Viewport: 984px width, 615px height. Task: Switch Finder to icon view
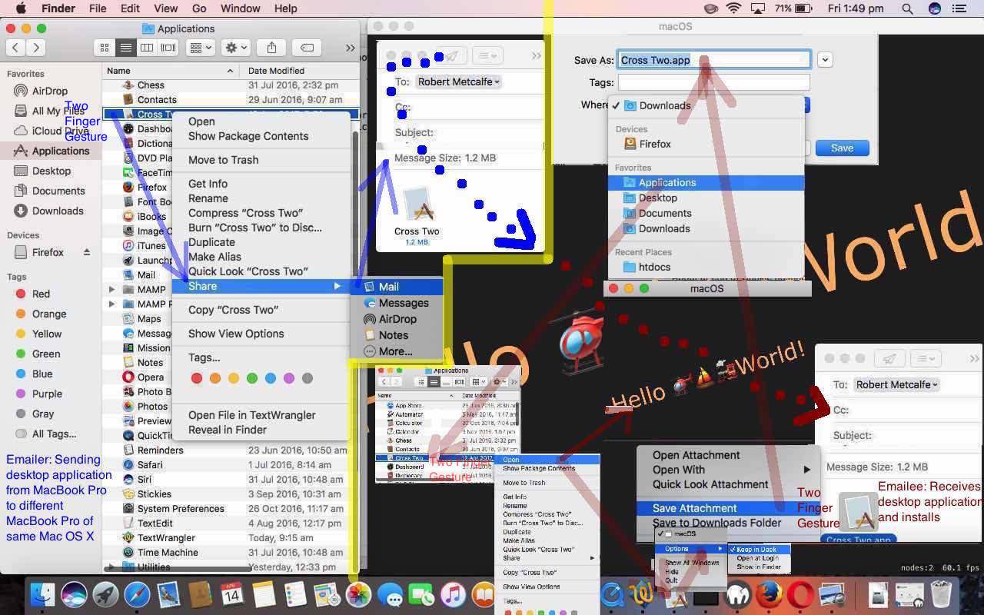pos(105,48)
